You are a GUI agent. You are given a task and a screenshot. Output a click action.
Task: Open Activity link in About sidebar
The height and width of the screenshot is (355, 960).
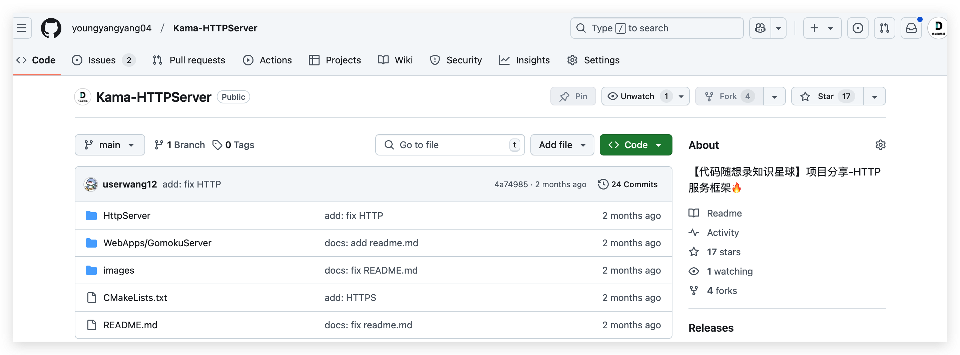pos(714,232)
